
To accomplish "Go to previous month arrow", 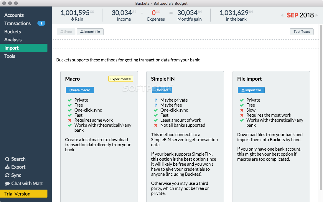I will (282, 15).
